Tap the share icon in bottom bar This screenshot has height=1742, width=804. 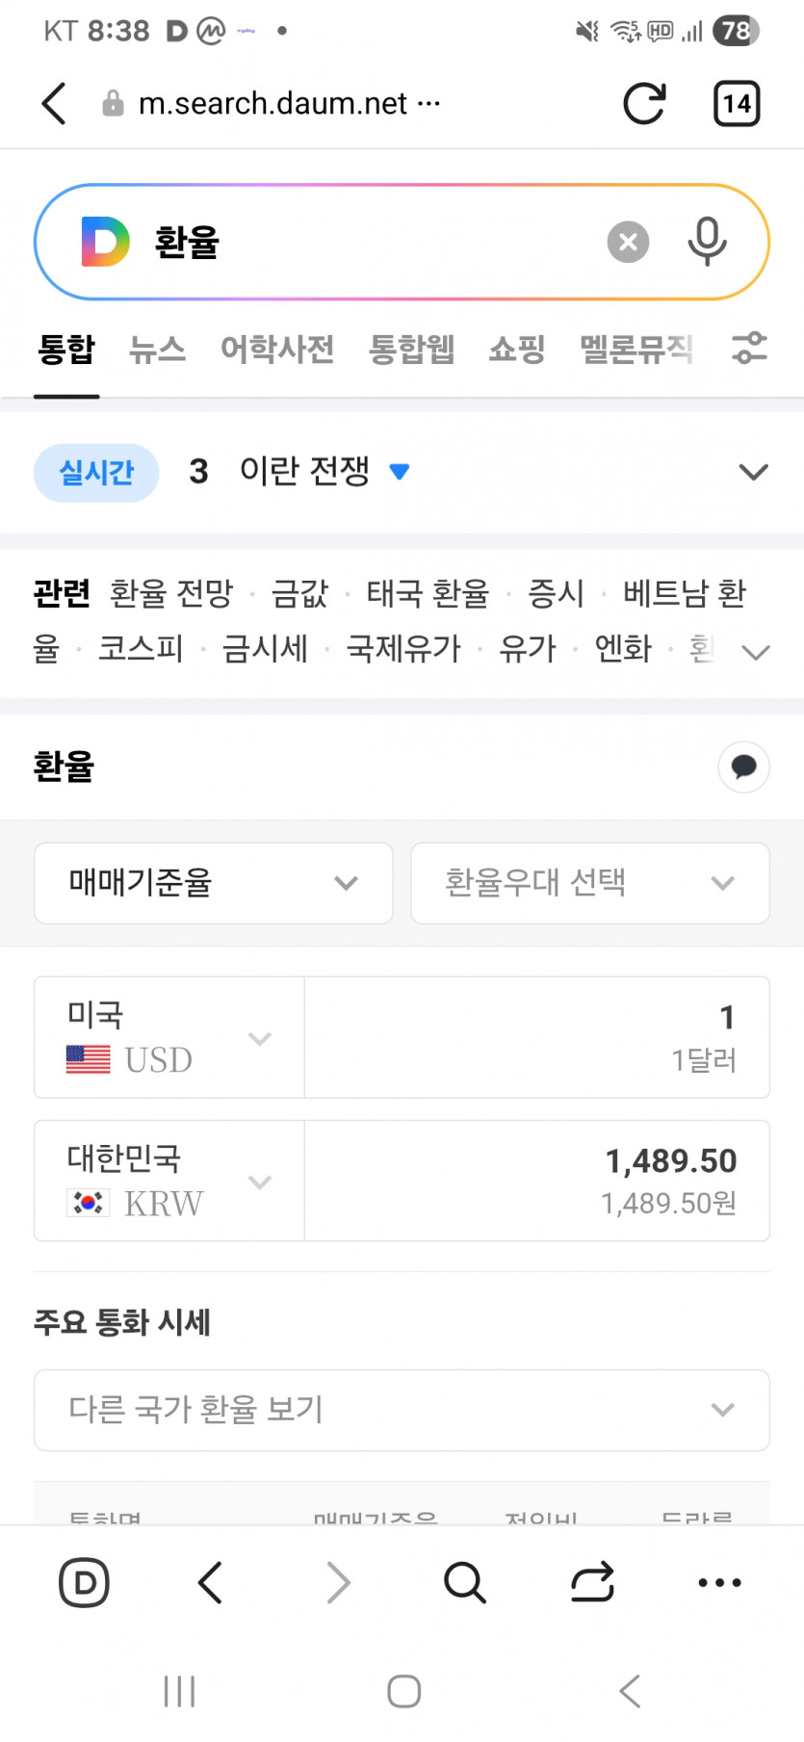point(592,1582)
